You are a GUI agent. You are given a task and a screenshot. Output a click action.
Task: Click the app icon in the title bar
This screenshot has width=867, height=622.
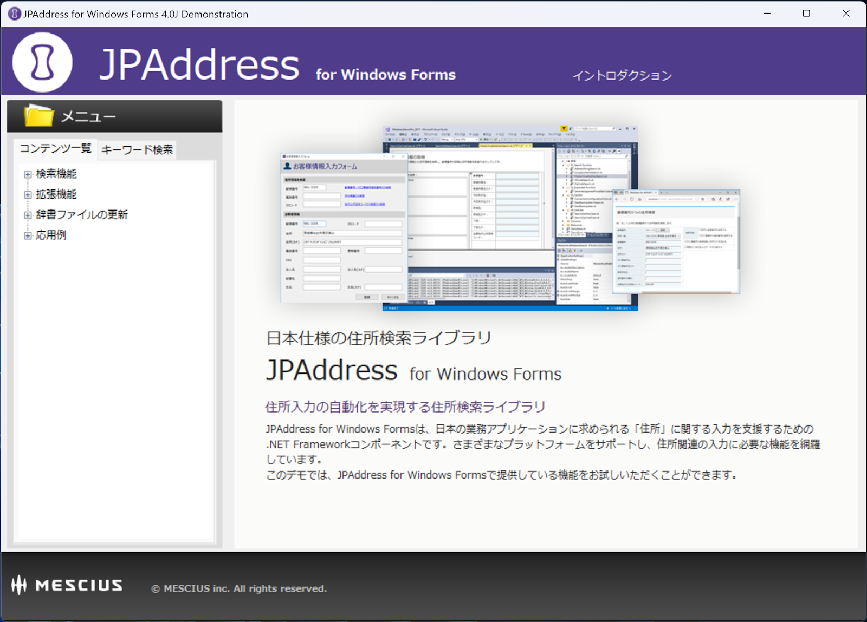click(15, 14)
